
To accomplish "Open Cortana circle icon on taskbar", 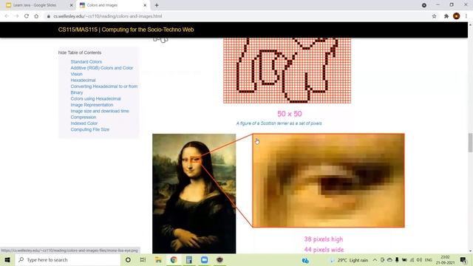I will tap(128, 259).
